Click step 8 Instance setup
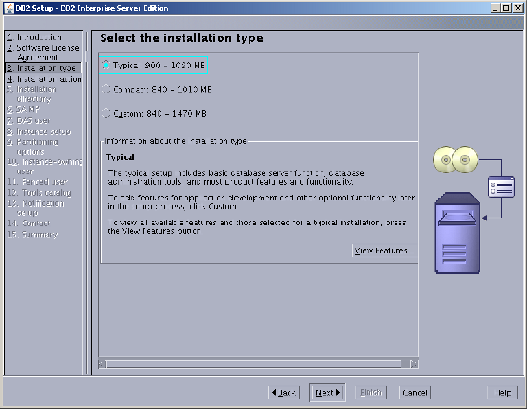This screenshot has height=409, width=527. click(x=38, y=131)
